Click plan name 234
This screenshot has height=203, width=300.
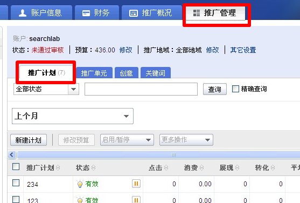[x=32, y=185]
